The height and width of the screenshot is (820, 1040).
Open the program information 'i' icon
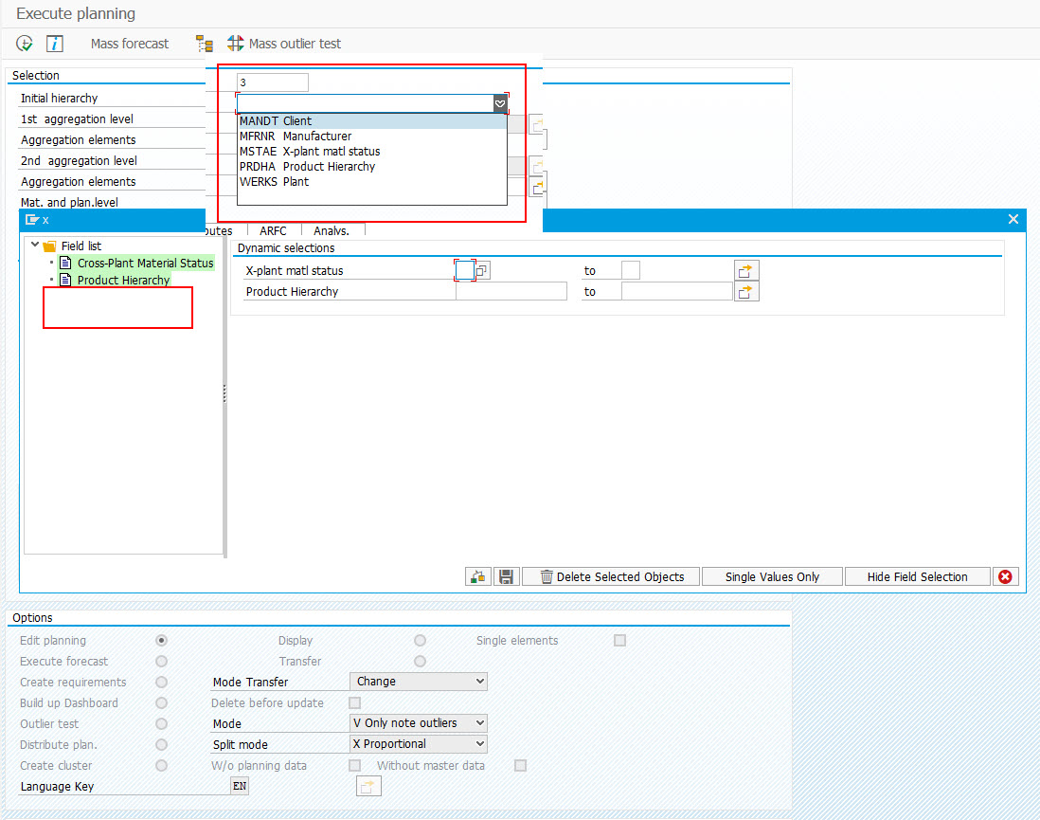(55, 44)
